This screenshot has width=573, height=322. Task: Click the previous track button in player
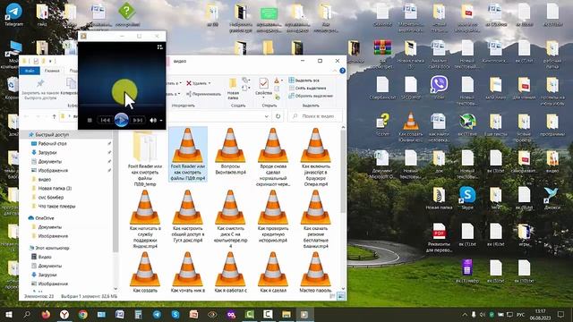(105, 120)
